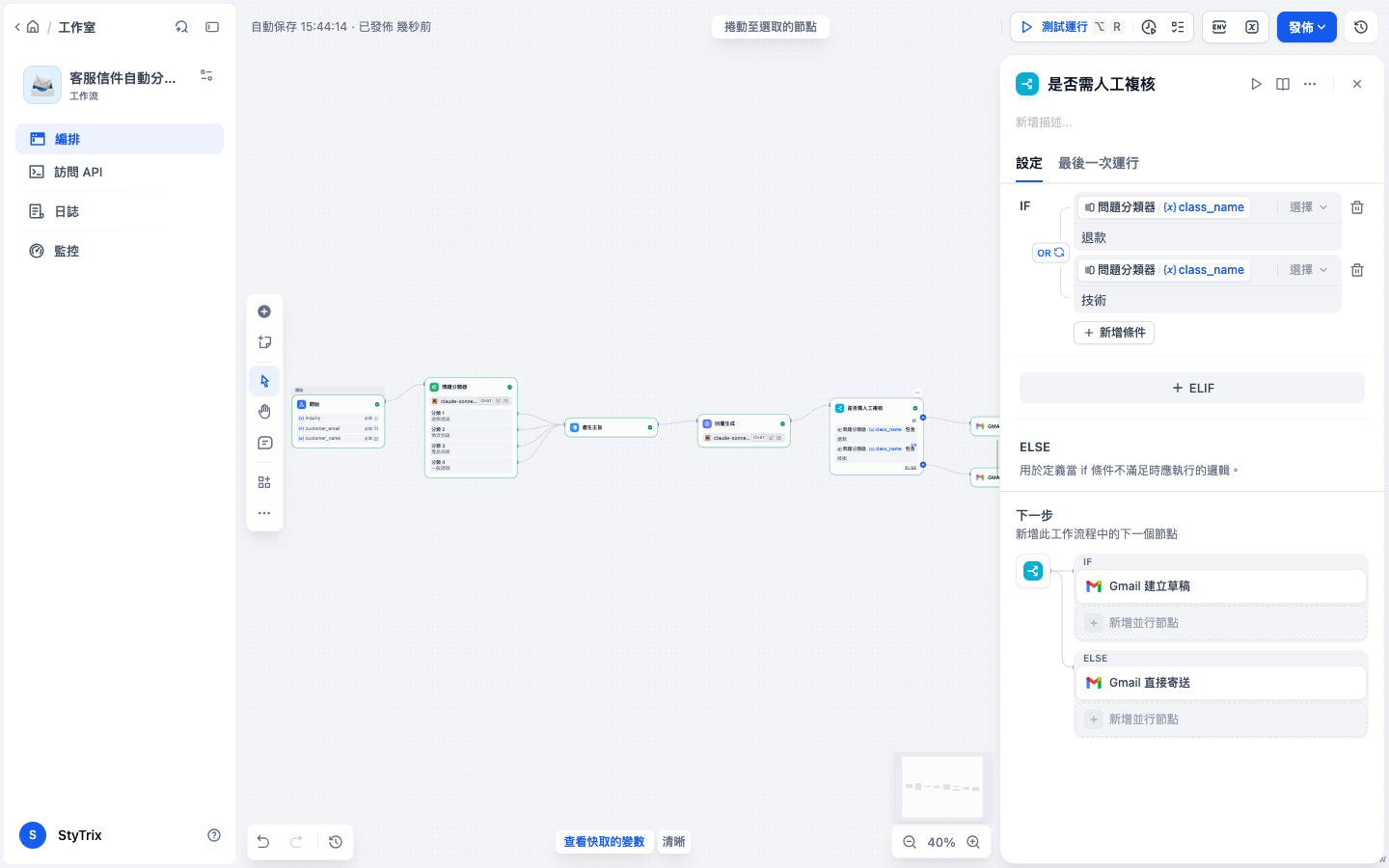
Task: Select 編排 in the sidebar
Action: 120,139
